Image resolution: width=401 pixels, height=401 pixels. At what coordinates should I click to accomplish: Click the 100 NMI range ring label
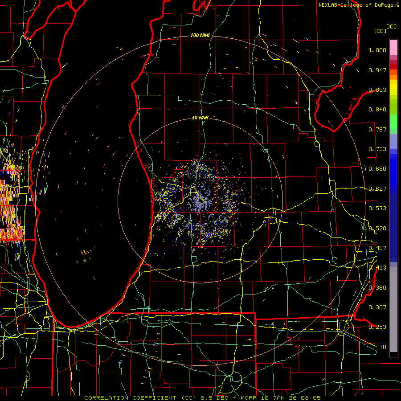[200, 35]
